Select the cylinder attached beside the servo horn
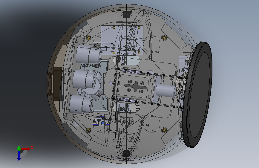Viewport: 259px width, 168px height. 165,90
